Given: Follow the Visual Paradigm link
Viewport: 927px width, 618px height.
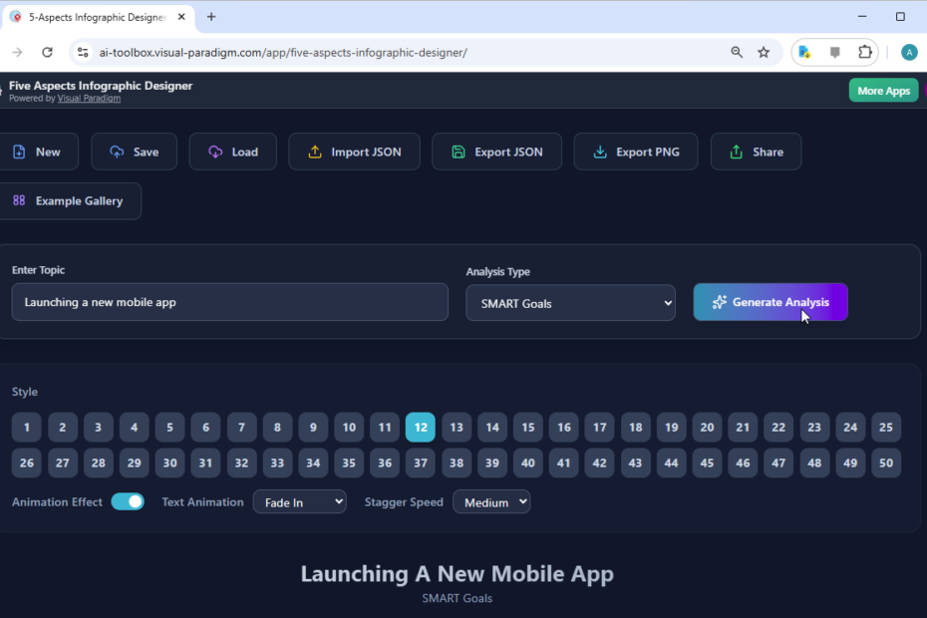Looking at the screenshot, I should [x=89, y=99].
